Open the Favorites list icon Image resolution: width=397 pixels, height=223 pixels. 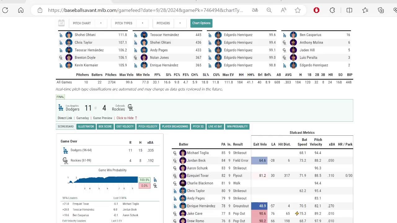tap(365, 10)
